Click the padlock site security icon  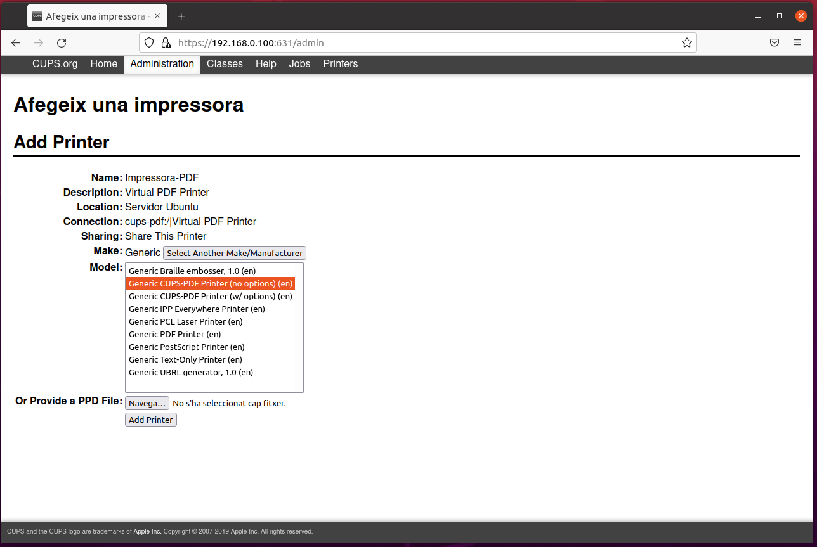[x=166, y=43]
